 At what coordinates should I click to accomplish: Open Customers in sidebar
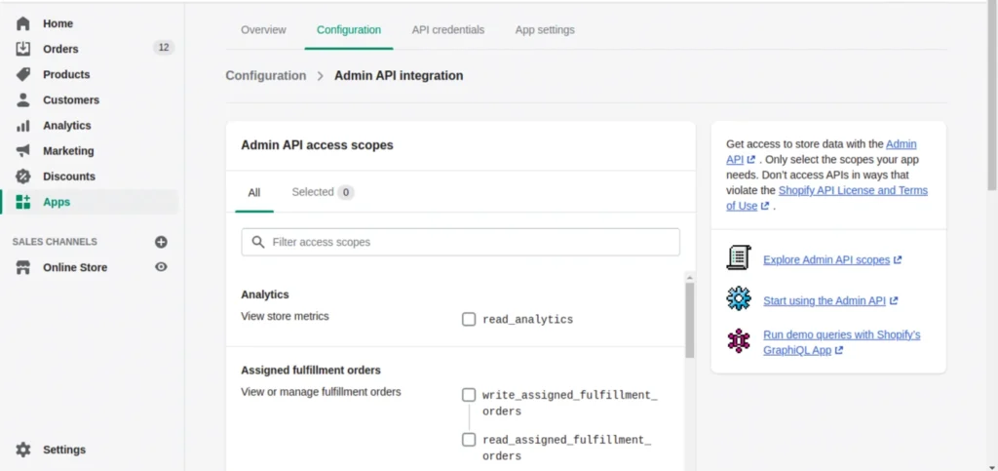click(x=71, y=99)
